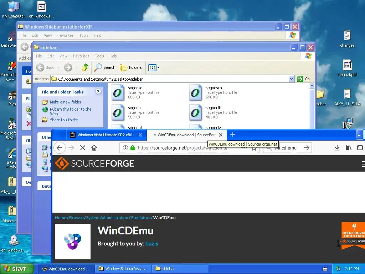Open Tools menu in WindowsSidebarInstallerforXP window

[83, 35]
